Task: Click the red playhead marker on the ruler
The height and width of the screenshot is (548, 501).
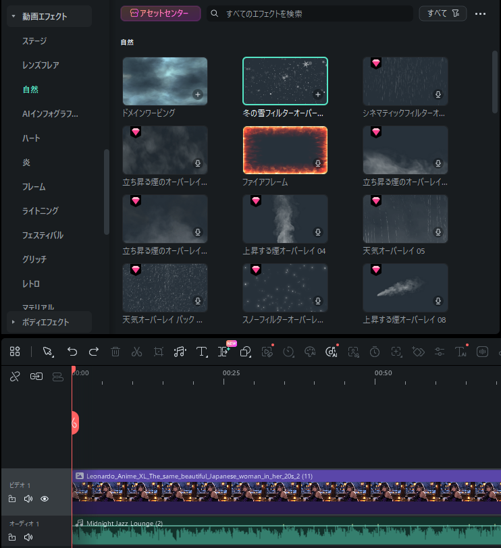Action: [74, 369]
